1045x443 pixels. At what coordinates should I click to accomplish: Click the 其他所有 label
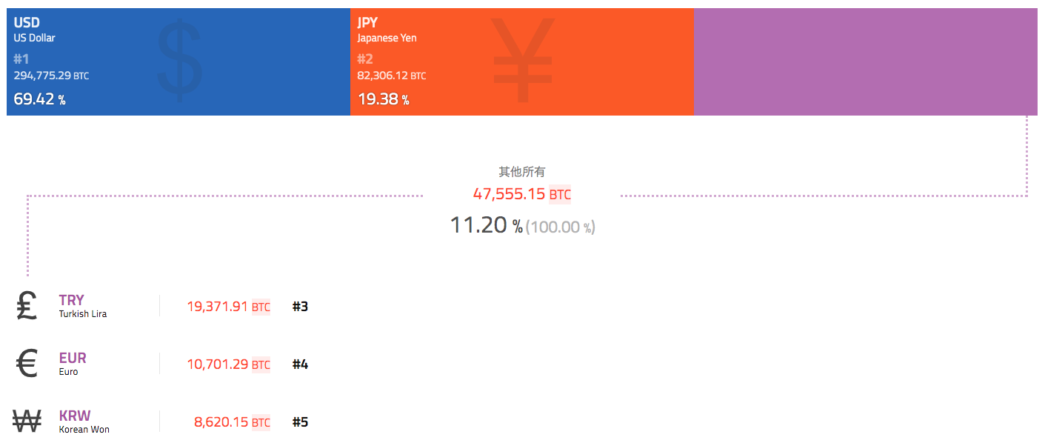522,171
